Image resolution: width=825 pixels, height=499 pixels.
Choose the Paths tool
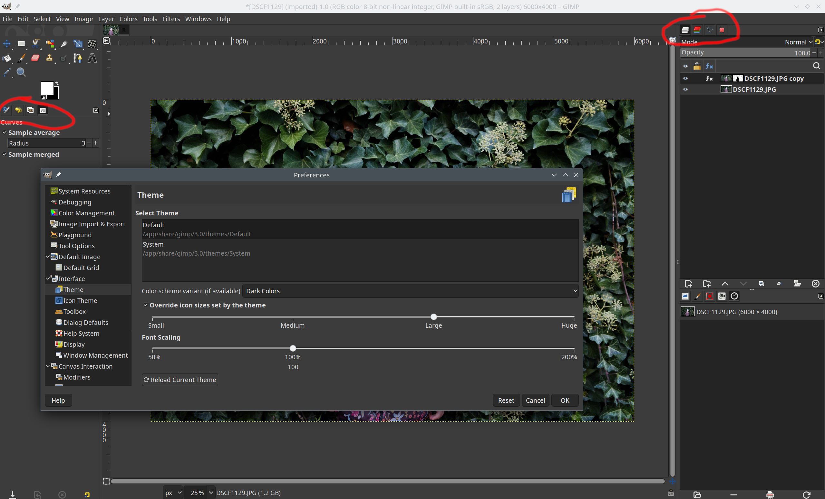(77, 58)
